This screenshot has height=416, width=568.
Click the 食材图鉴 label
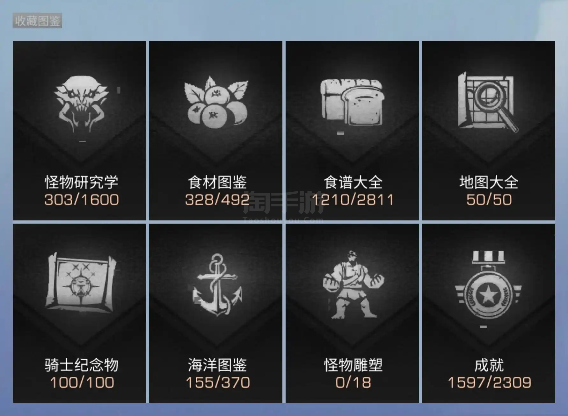coord(217,182)
